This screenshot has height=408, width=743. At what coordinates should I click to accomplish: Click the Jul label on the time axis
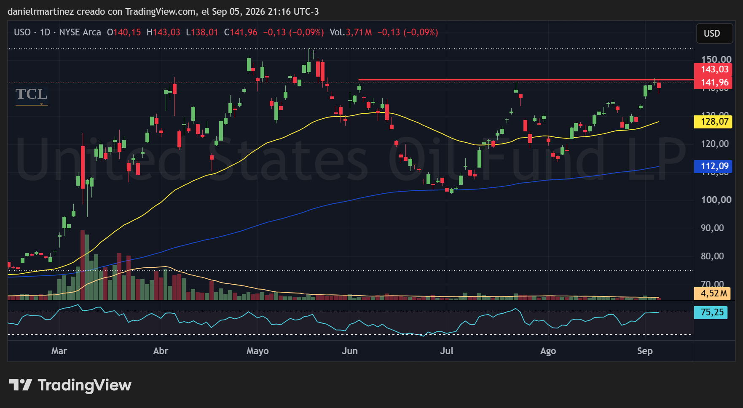point(446,351)
